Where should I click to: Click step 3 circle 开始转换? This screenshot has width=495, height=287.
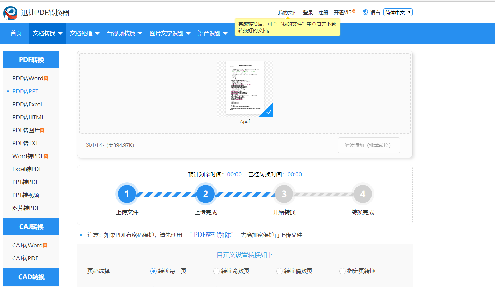pyautogui.click(x=284, y=194)
